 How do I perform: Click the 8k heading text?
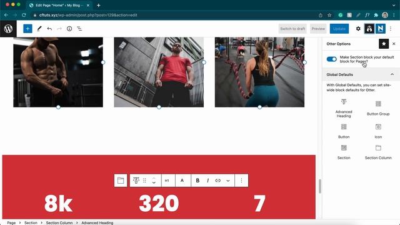[x=58, y=203]
